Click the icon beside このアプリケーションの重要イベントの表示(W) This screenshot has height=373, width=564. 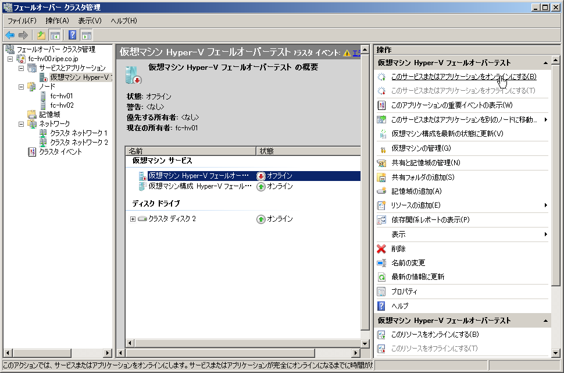tap(381, 105)
